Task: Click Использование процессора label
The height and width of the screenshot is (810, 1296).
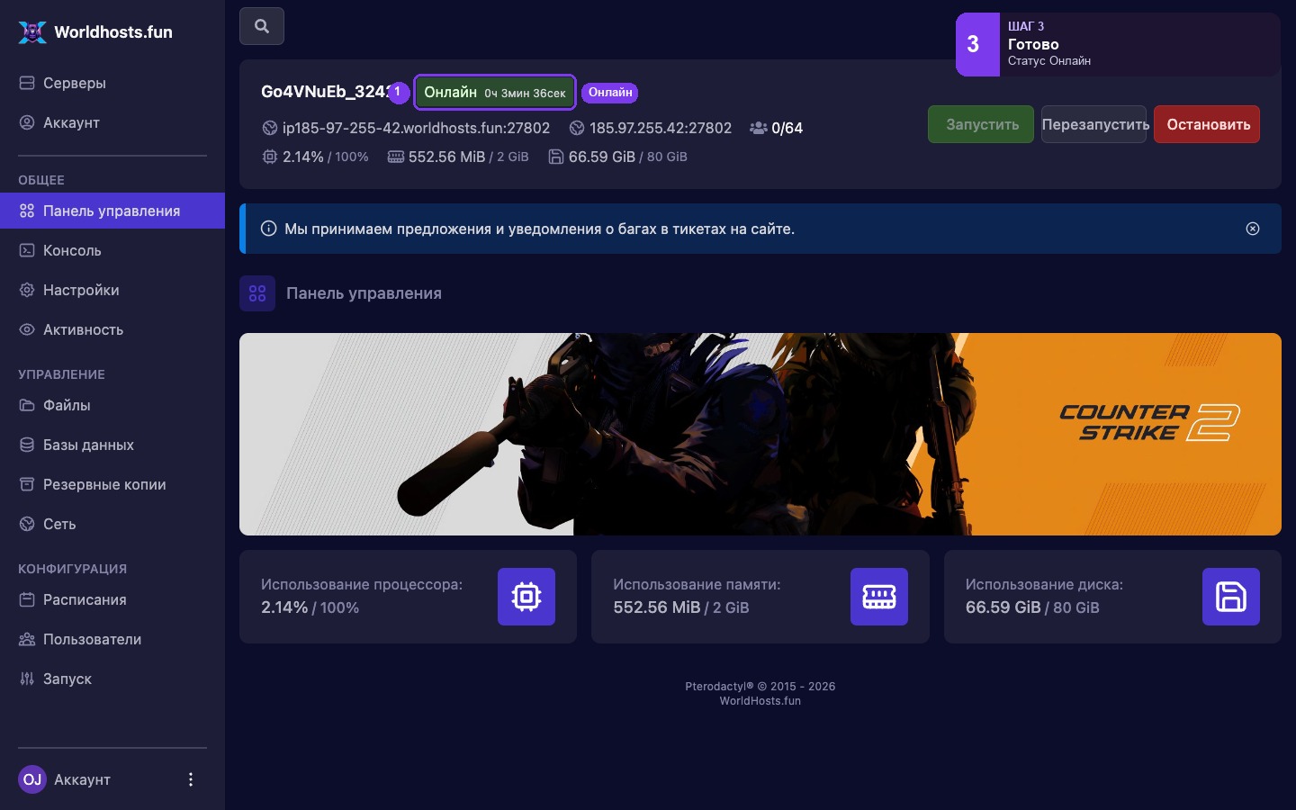Action: point(362,584)
